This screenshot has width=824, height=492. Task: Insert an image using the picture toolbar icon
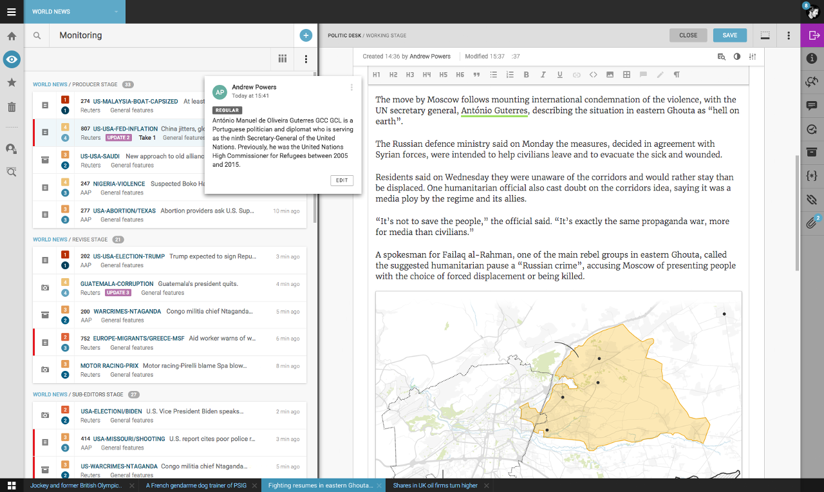610,75
